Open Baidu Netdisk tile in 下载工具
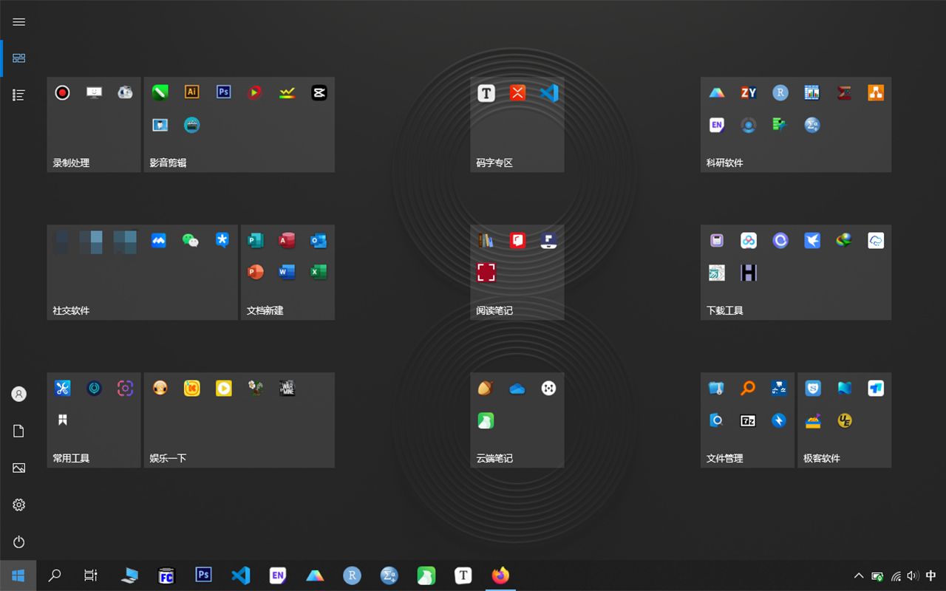The height and width of the screenshot is (591, 946). pyautogui.click(x=749, y=240)
